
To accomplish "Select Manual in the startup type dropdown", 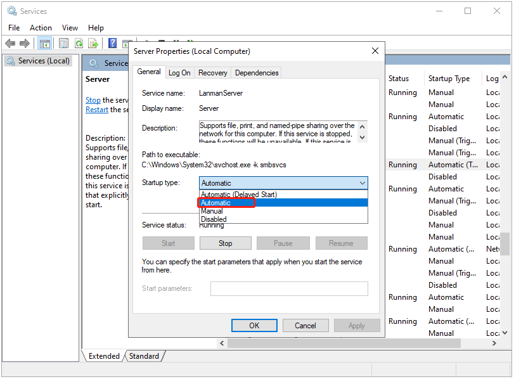I will (x=212, y=211).
